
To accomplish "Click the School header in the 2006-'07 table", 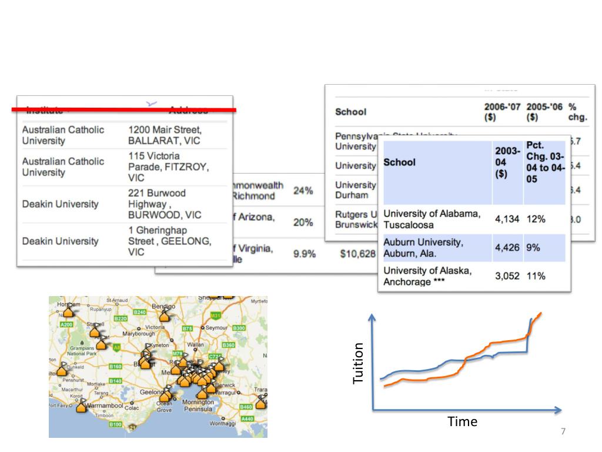I will click(x=350, y=112).
